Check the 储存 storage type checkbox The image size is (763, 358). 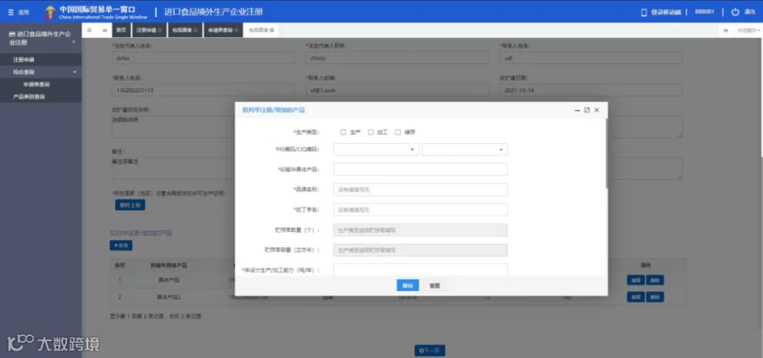click(398, 132)
